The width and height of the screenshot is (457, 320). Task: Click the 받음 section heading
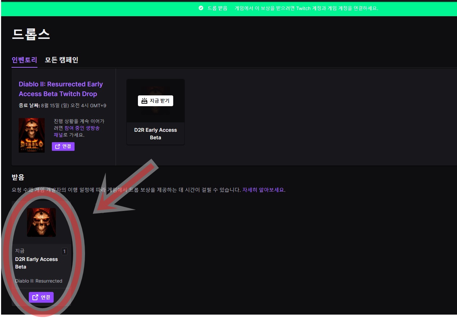coord(18,177)
